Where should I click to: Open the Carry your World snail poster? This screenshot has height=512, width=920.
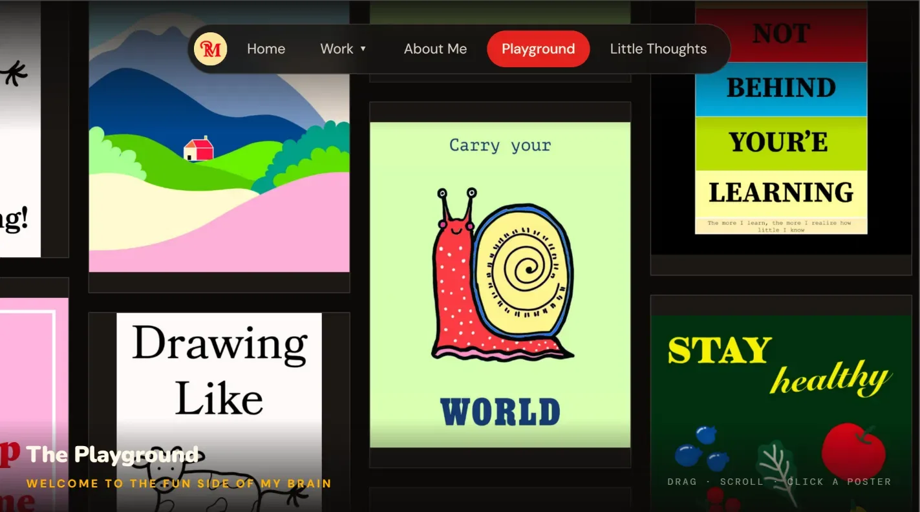pyautogui.click(x=500, y=284)
